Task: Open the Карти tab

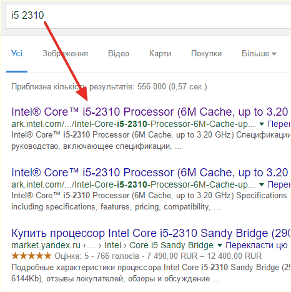Action: point(160,54)
